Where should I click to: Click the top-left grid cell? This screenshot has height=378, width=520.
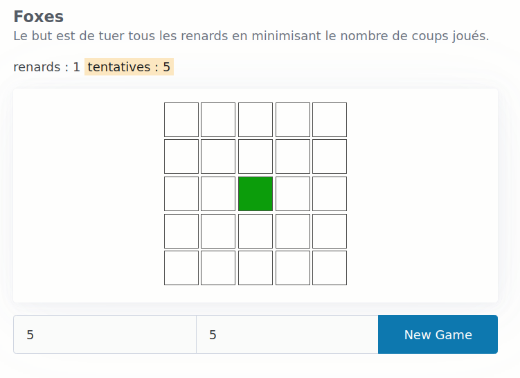coord(181,120)
